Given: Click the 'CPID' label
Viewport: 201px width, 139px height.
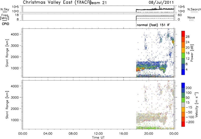Looking at the screenshot, I should pos(6,24).
